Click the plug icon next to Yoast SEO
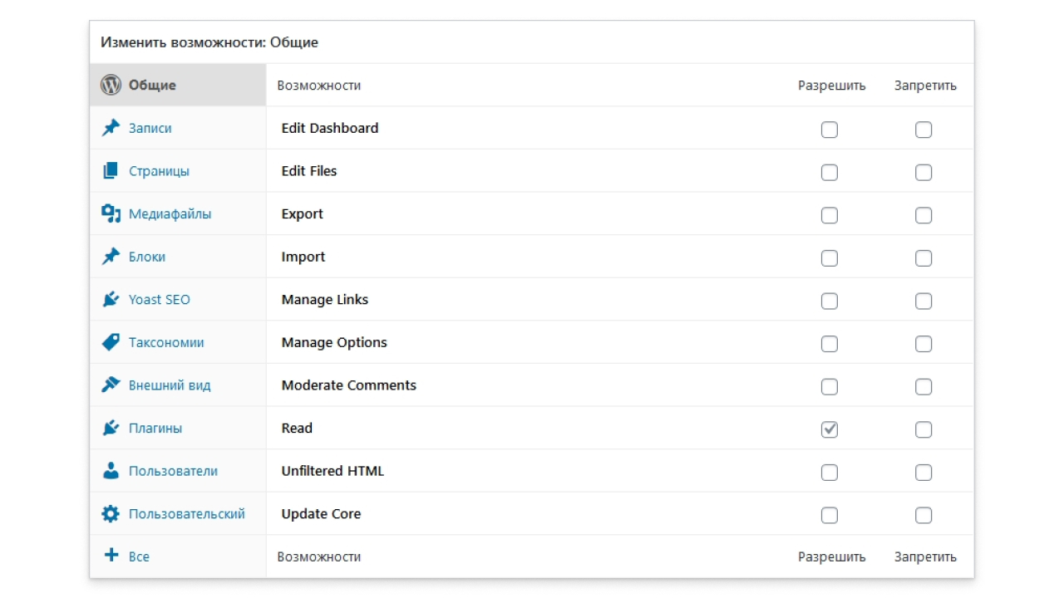This screenshot has width=1064, height=598. (111, 299)
